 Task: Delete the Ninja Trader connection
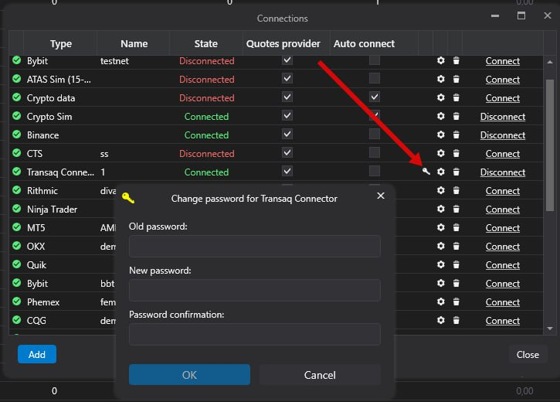(456, 209)
